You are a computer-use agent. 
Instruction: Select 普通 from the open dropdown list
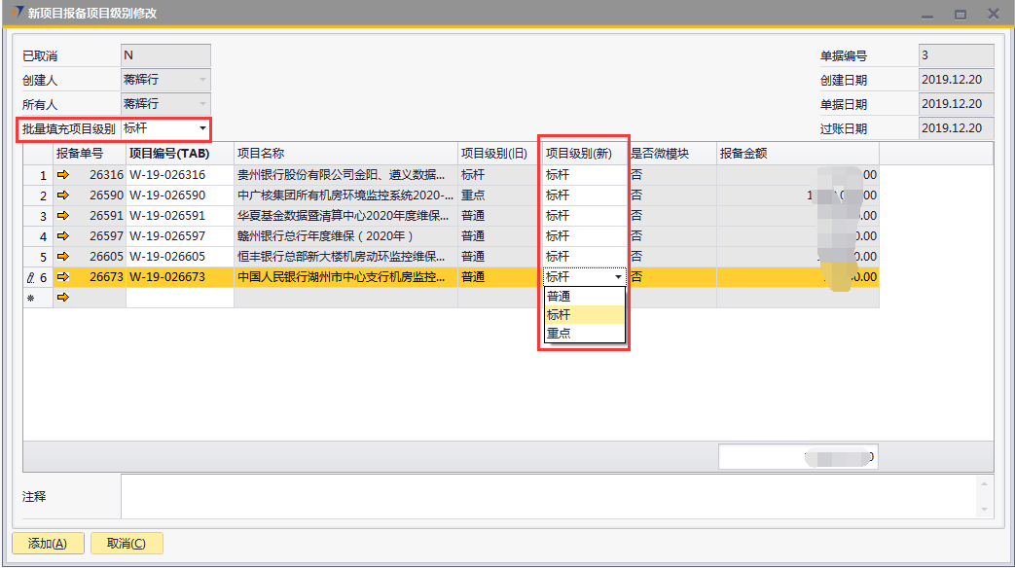[x=559, y=297]
